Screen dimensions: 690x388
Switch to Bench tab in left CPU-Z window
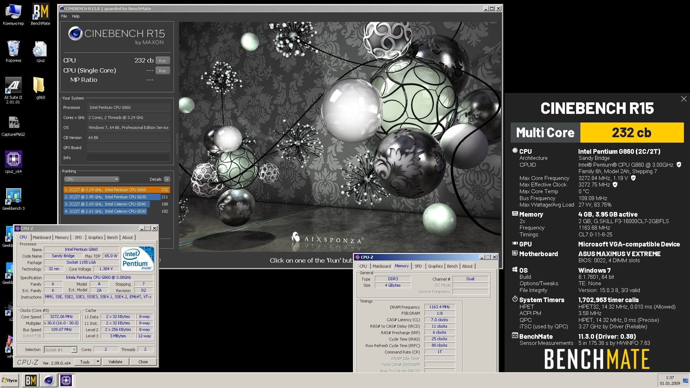pyautogui.click(x=112, y=237)
